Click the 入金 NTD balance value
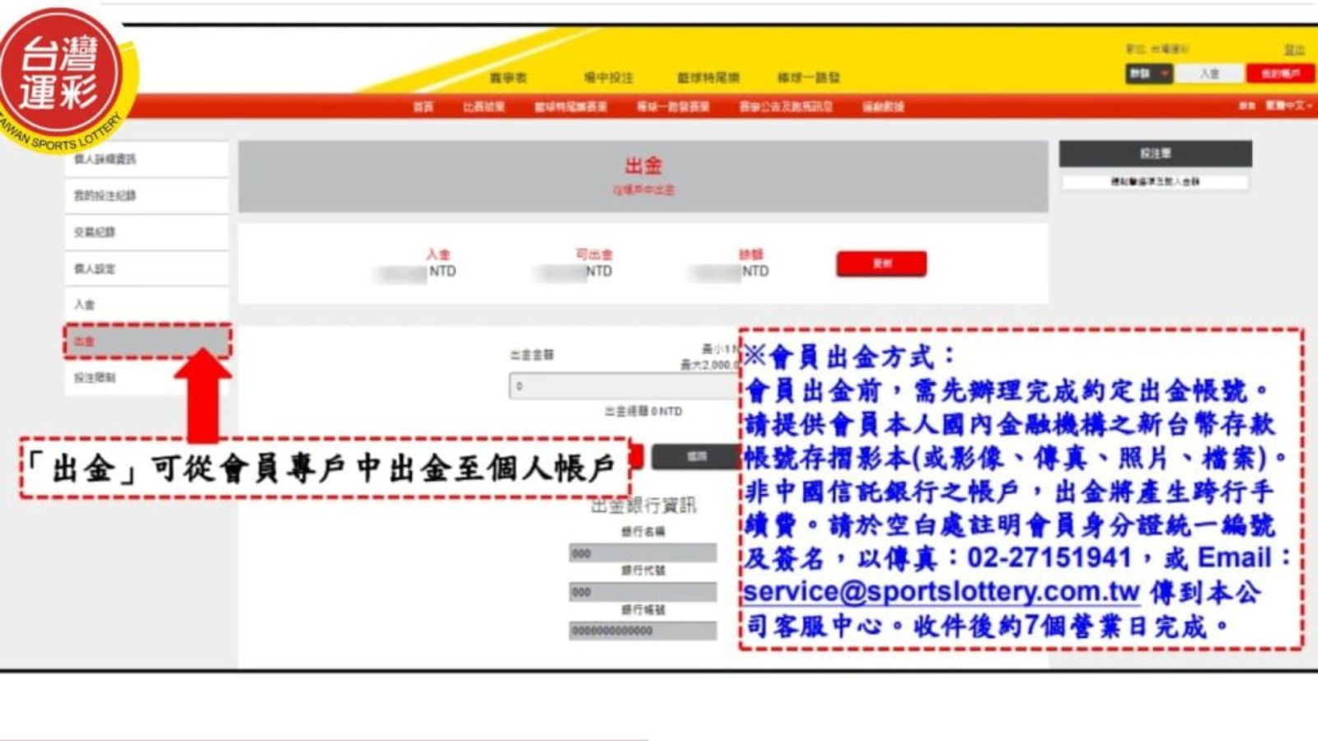 coord(415,271)
